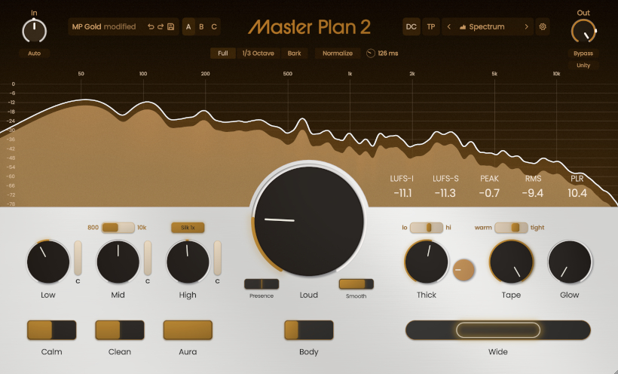Switch spectrum resolution to Bark

(295, 54)
